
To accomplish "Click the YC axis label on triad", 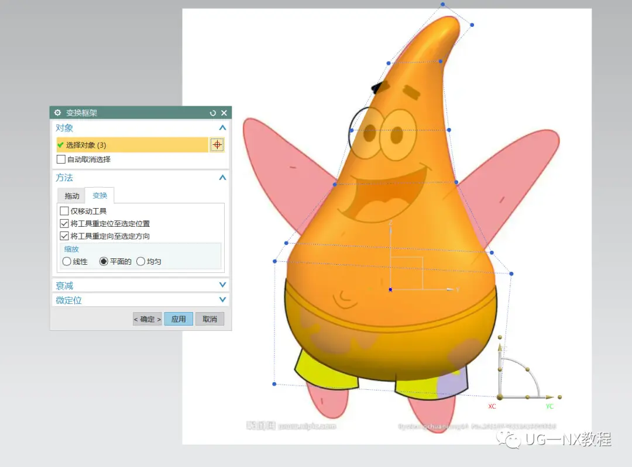I will (549, 406).
